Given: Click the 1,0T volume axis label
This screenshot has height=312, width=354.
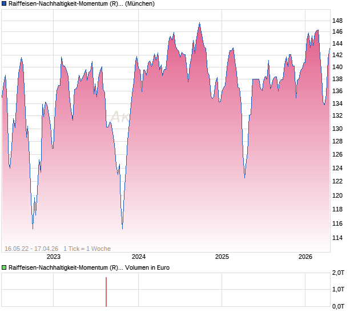Looking at the screenshot, I should pyautogui.click(x=338, y=289).
